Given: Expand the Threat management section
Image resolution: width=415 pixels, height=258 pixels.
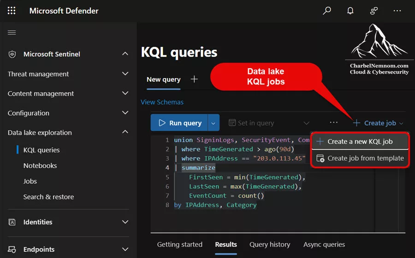Looking at the screenshot, I should 125,74.
